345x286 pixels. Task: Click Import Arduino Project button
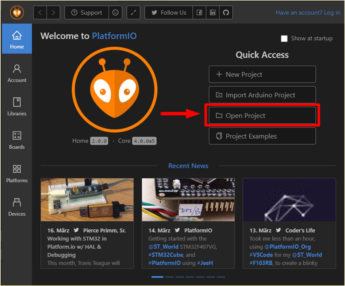coord(262,95)
